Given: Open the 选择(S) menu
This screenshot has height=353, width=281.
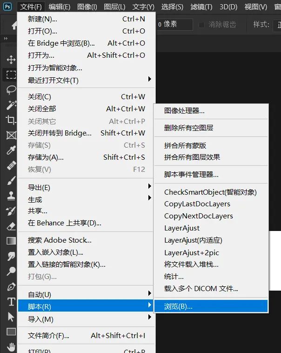Looking at the screenshot, I should pos(172,7).
